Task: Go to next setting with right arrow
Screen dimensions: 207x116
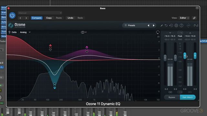Action: point(26,18)
